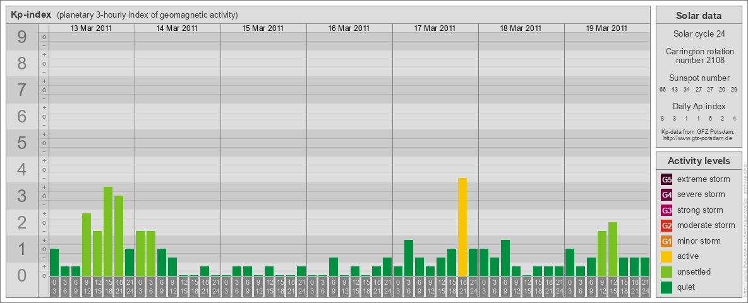Select the yellow 'active' legend swatch
The height and width of the screenshot is (303, 748).
(x=667, y=256)
